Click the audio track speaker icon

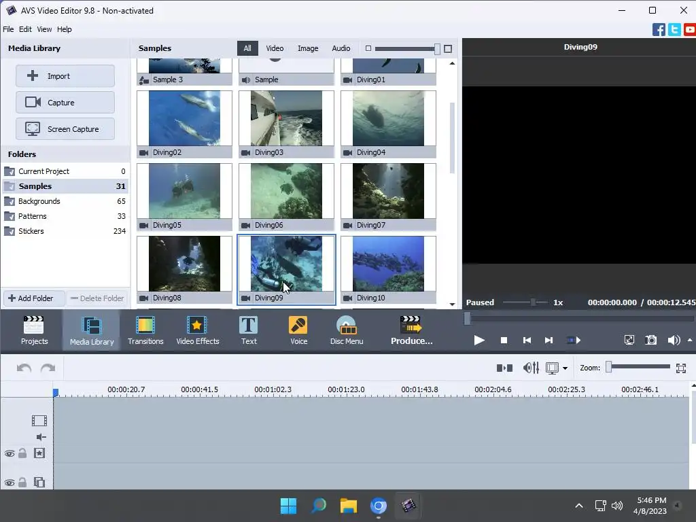(41, 437)
